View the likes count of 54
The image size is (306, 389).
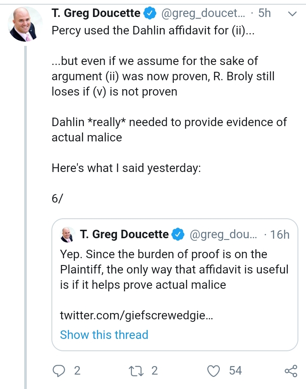[x=235, y=371]
